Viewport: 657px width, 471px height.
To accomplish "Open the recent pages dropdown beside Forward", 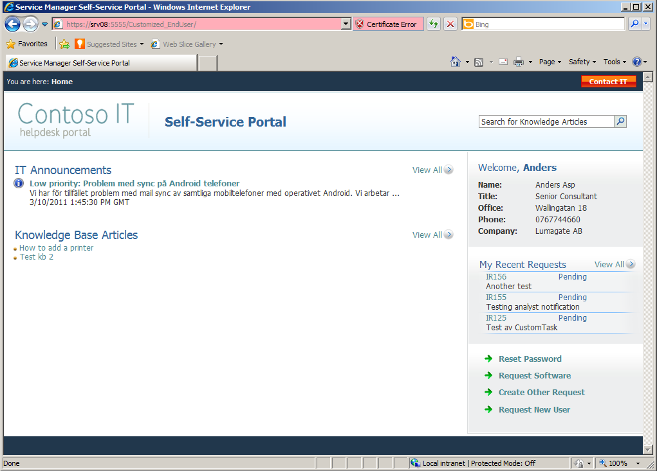I will point(45,24).
